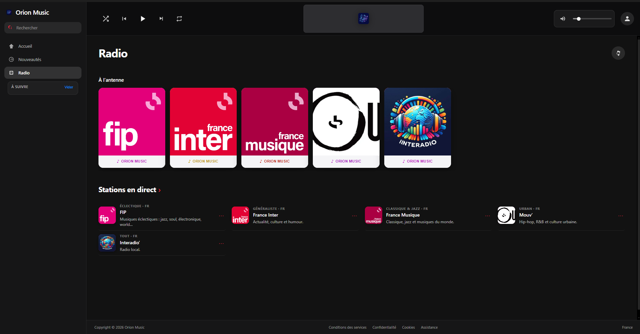
Task: Click the Mouv' small list logo
Action: (506, 215)
